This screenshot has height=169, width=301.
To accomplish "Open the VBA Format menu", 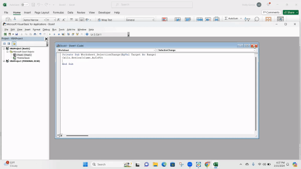I will 37,30.
